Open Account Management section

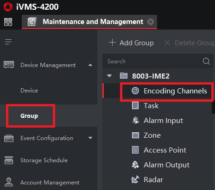coord(50,183)
